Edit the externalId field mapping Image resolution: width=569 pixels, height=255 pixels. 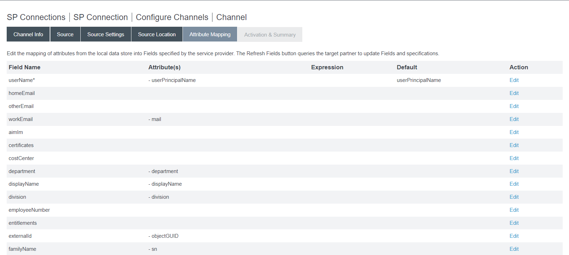pyautogui.click(x=514, y=236)
